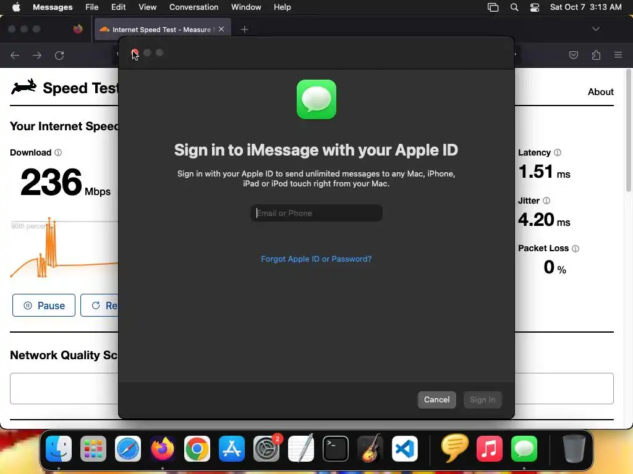Click the Stage Manager menu bar icon

click(x=493, y=7)
